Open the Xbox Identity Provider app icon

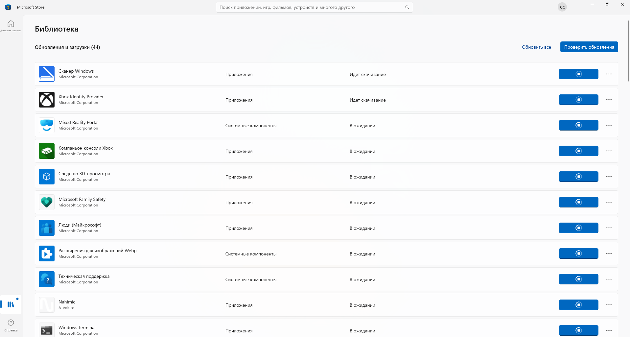click(47, 100)
